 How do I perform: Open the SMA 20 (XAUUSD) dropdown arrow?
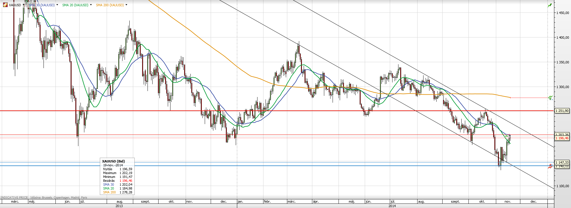91,5
